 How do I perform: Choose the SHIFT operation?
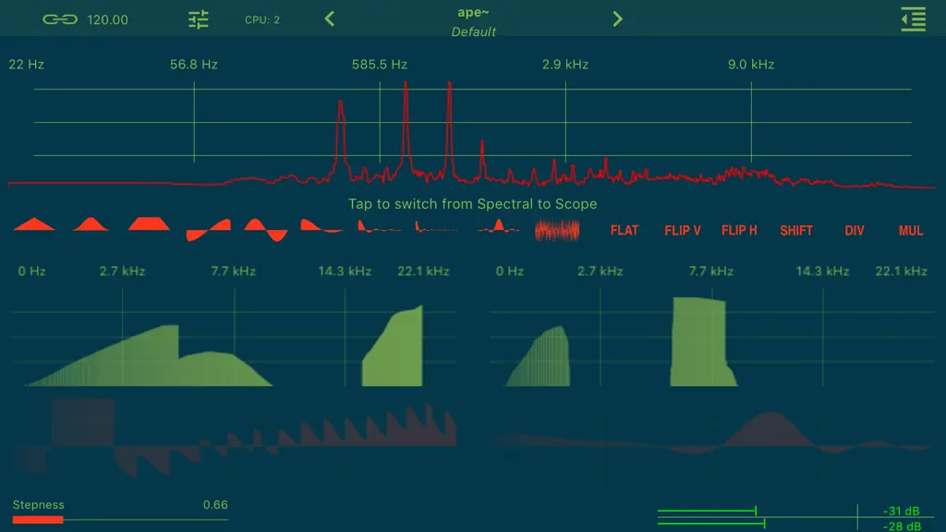coord(796,230)
